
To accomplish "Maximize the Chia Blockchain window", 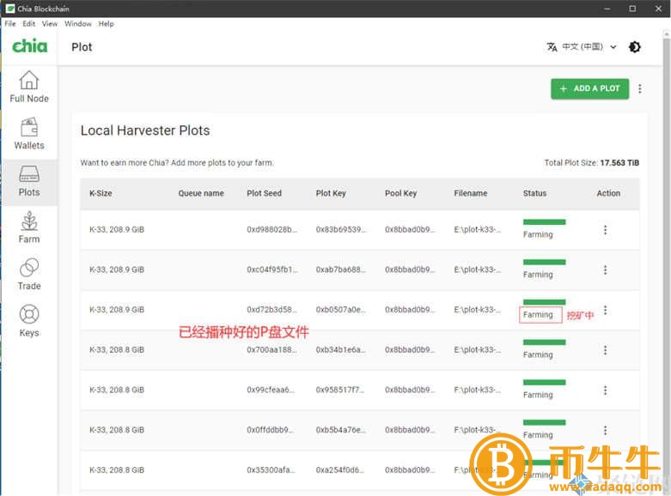I will click(632, 9).
